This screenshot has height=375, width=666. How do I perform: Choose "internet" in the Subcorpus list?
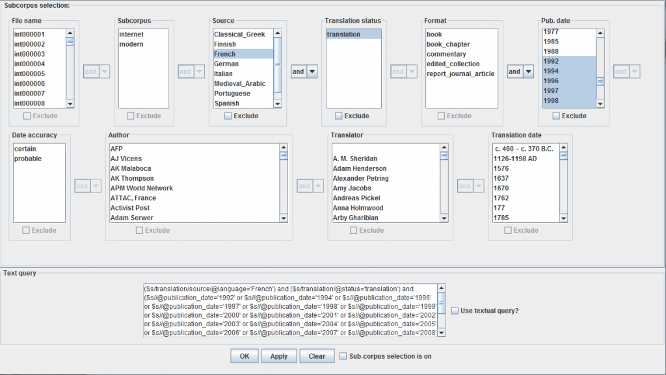coord(133,34)
